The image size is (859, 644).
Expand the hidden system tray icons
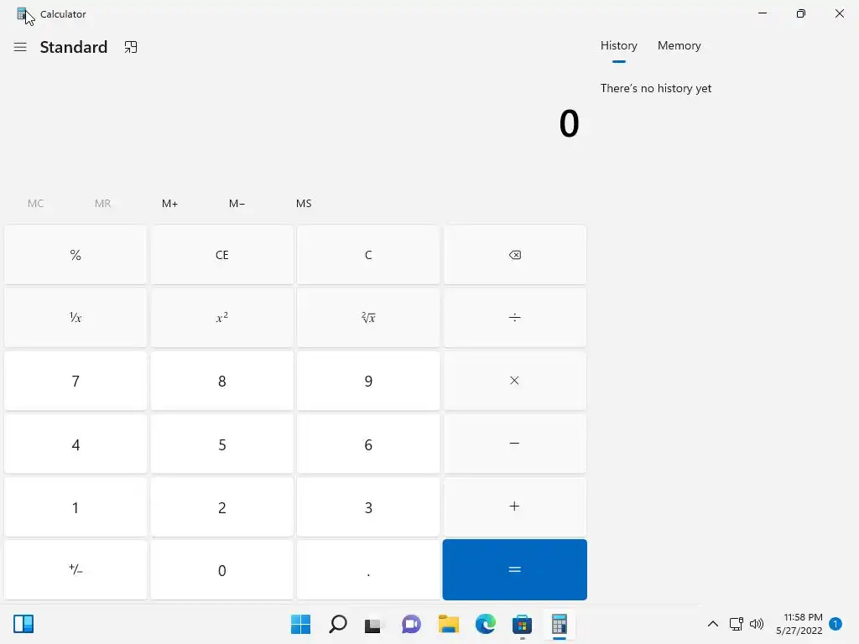tap(713, 624)
